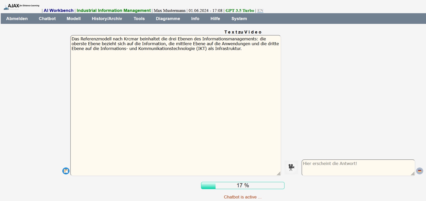
Task: Open the Tools menu
Action: pyautogui.click(x=139, y=19)
